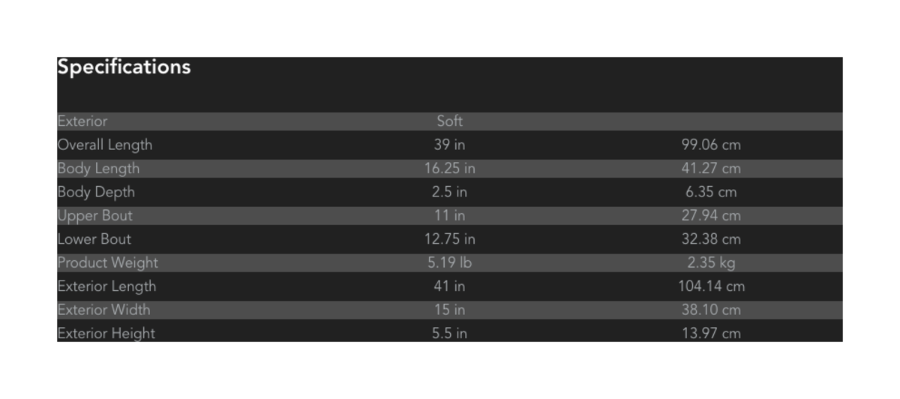Select the Product Weight label
This screenshot has width=900, height=399.
[x=108, y=263]
